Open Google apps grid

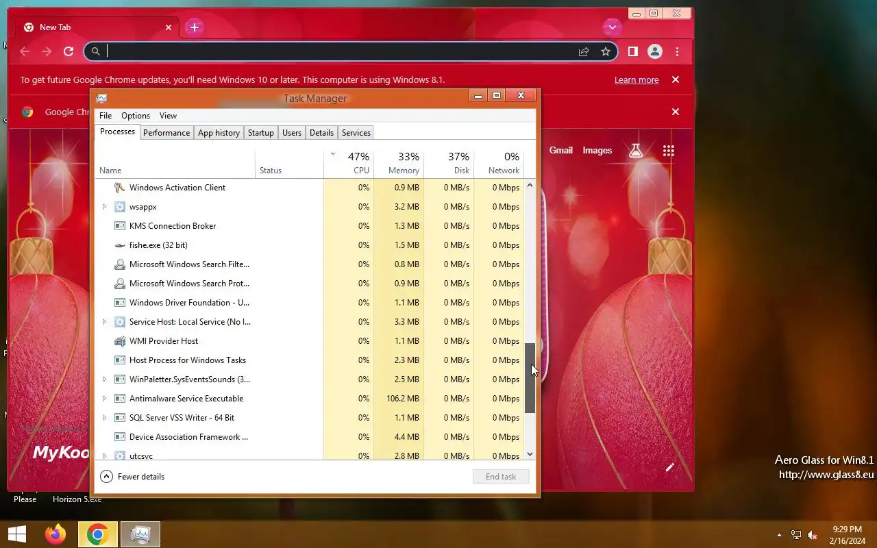tap(669, 151)
